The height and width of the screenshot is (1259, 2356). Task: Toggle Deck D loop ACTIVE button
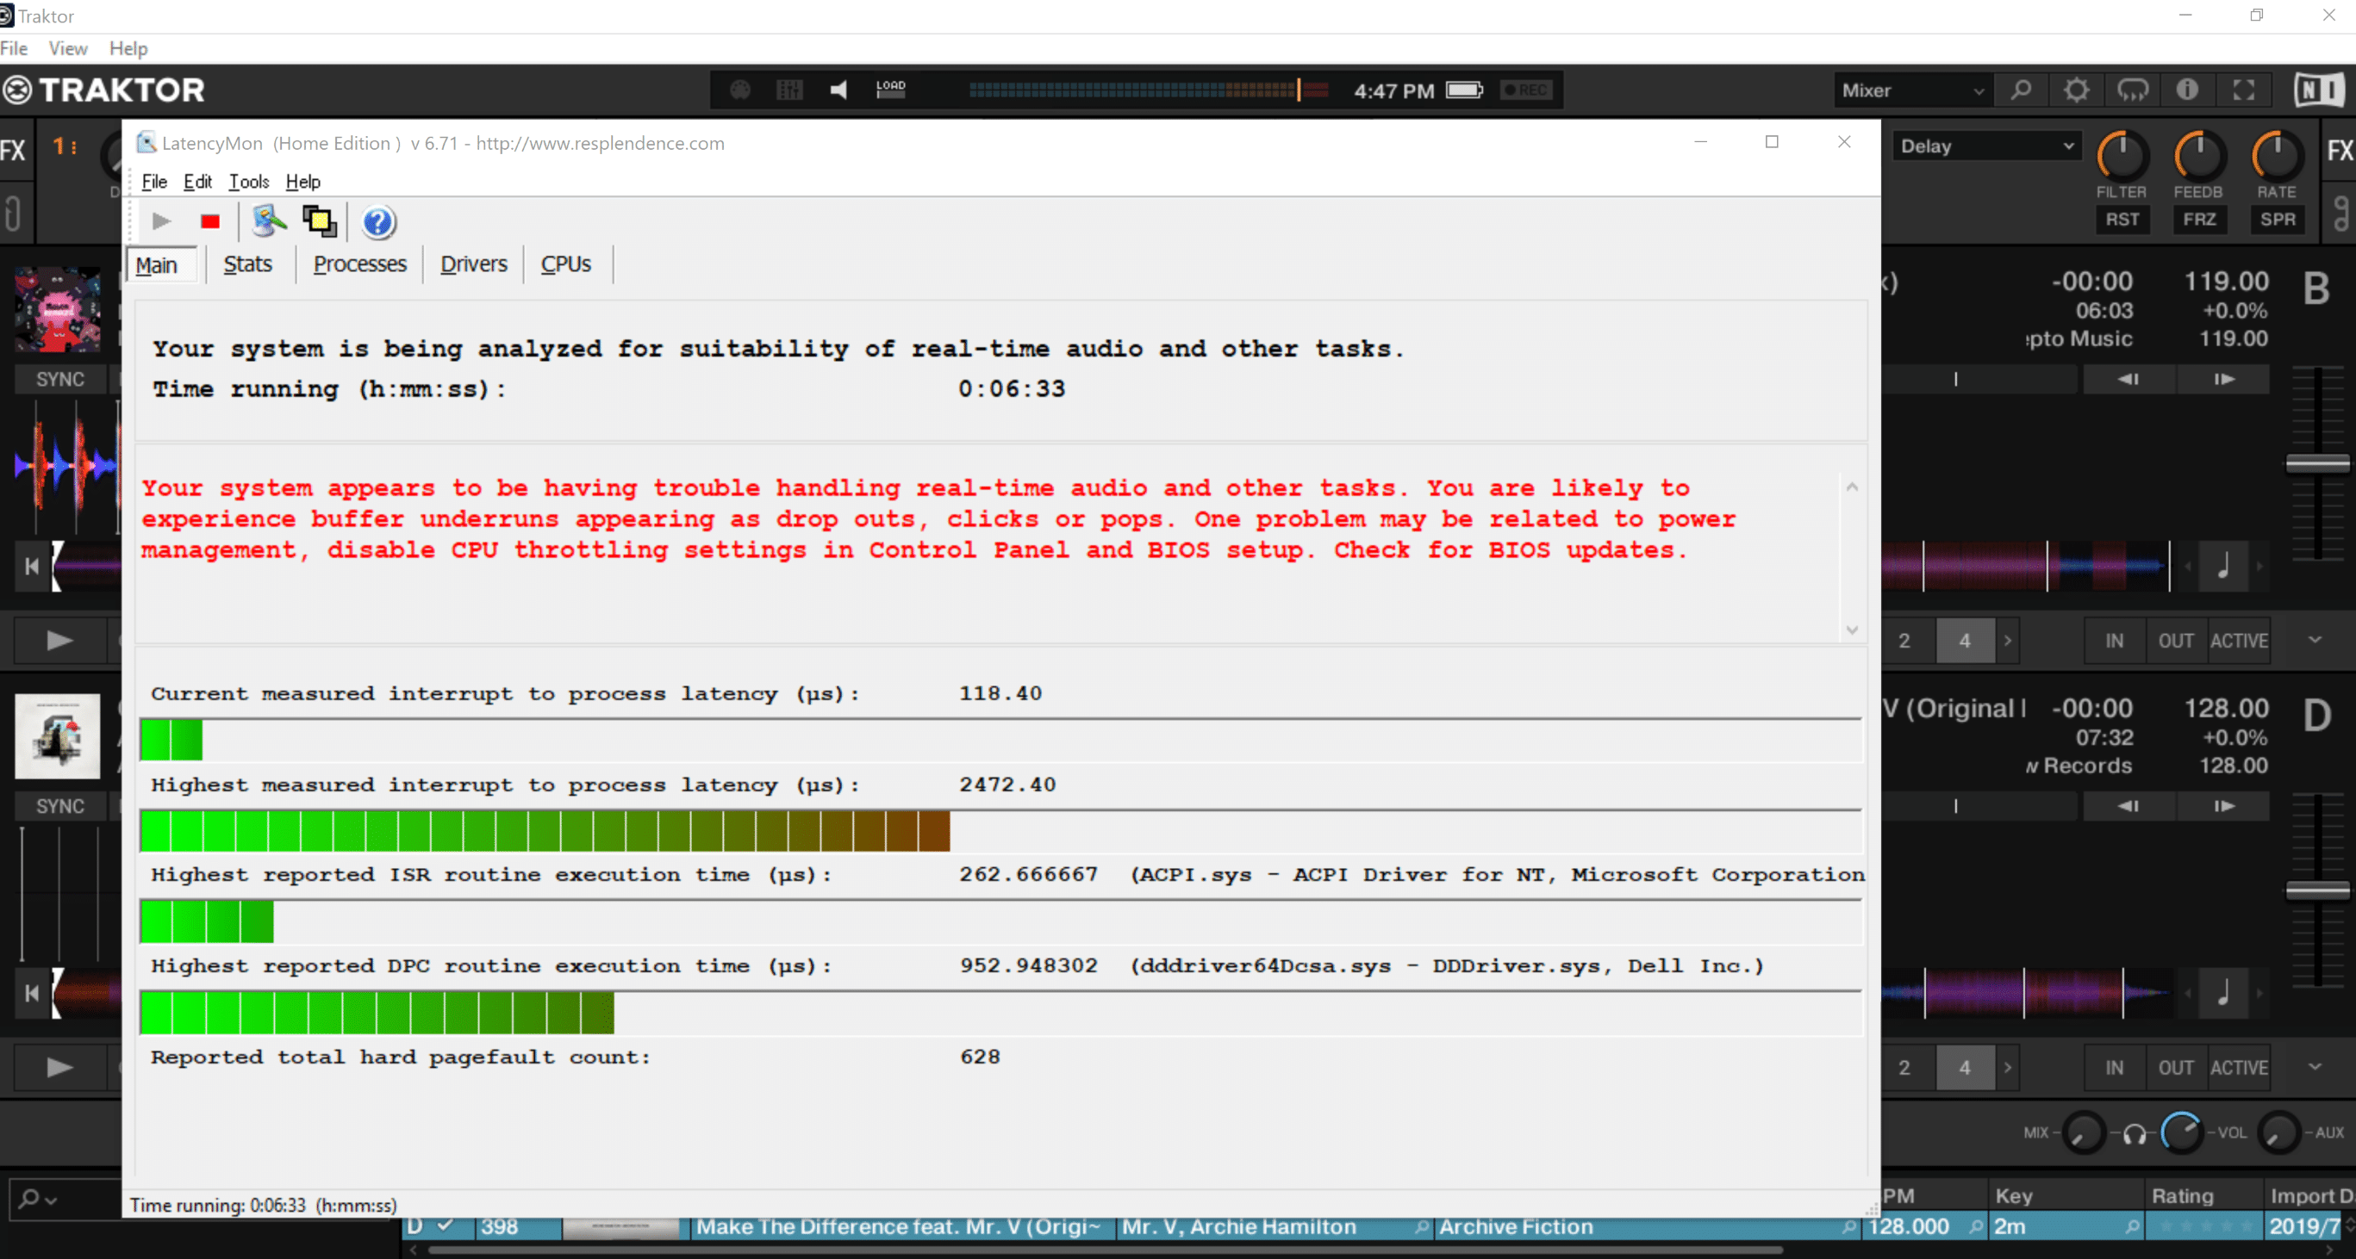tap(2239, 1068)
